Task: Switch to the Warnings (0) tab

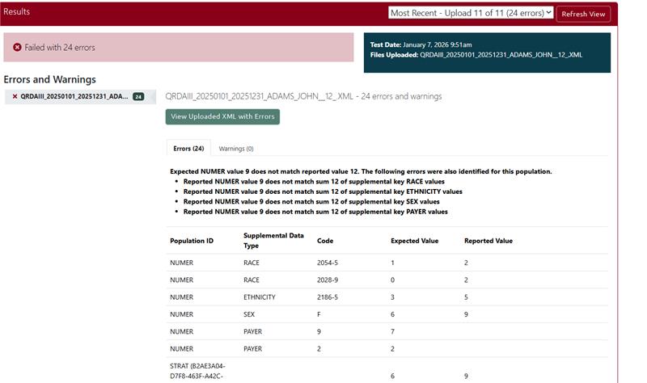Action: pos(236,149)
